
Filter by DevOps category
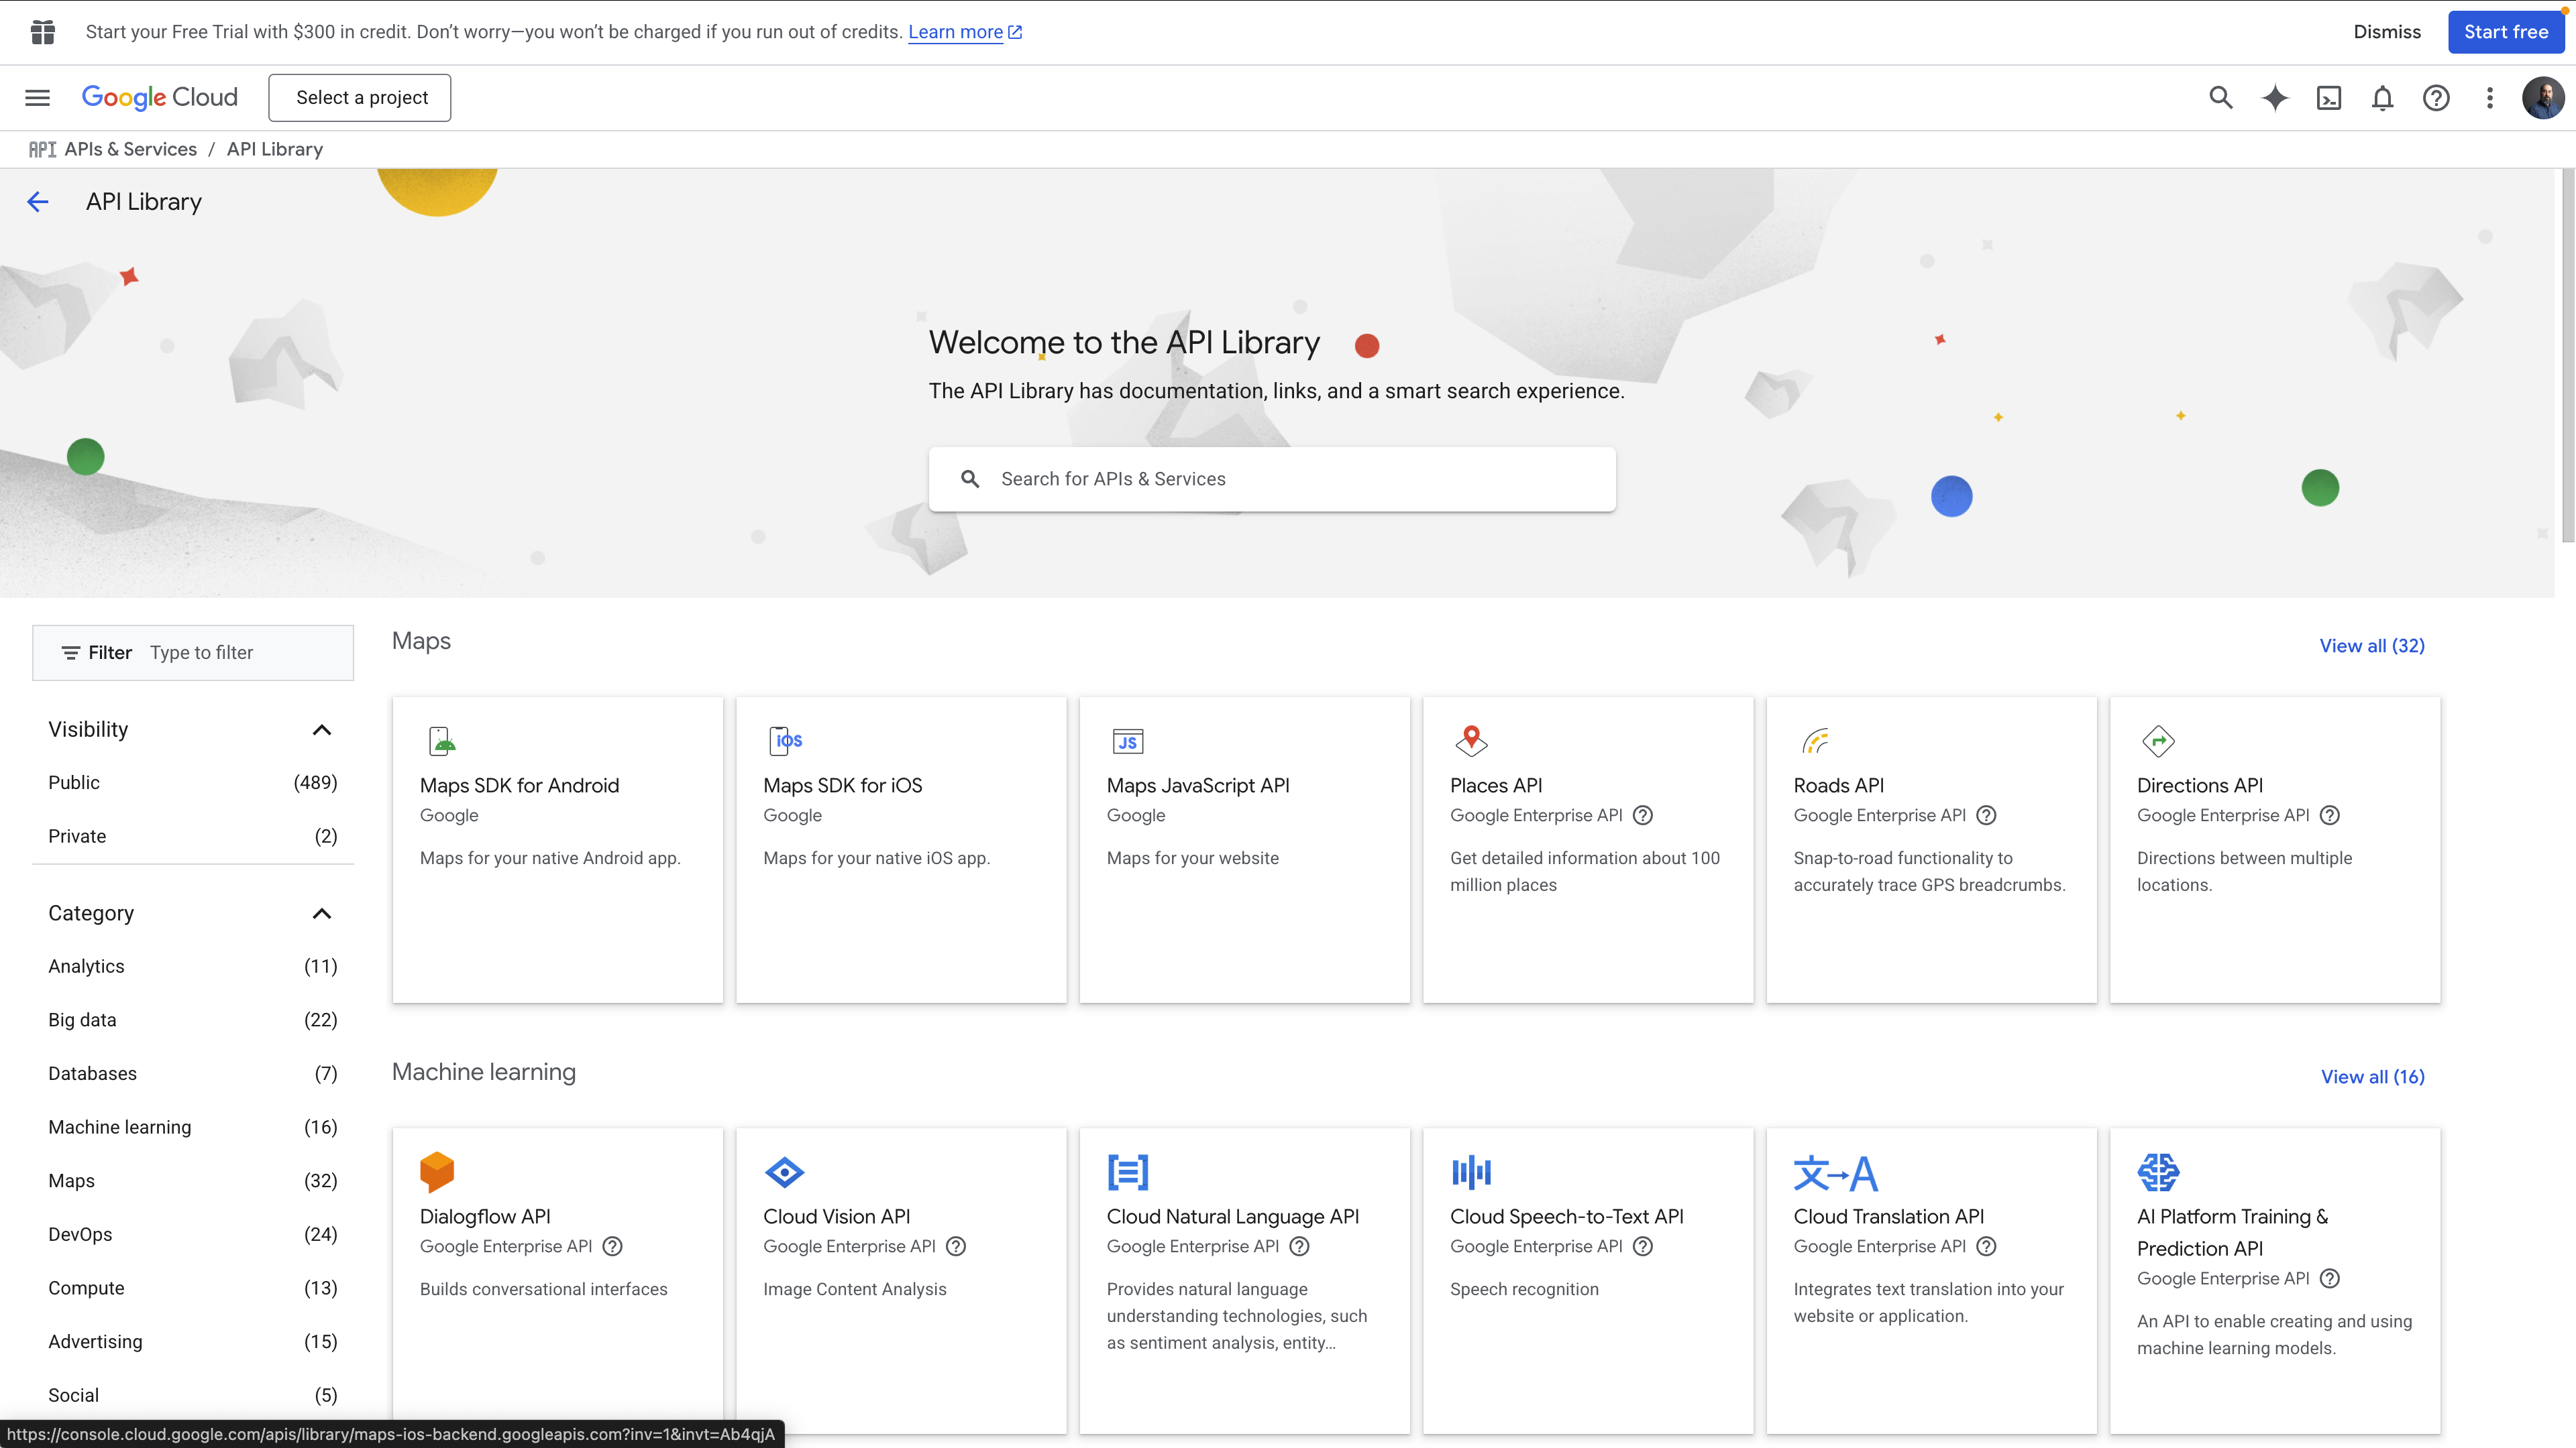193,1234
